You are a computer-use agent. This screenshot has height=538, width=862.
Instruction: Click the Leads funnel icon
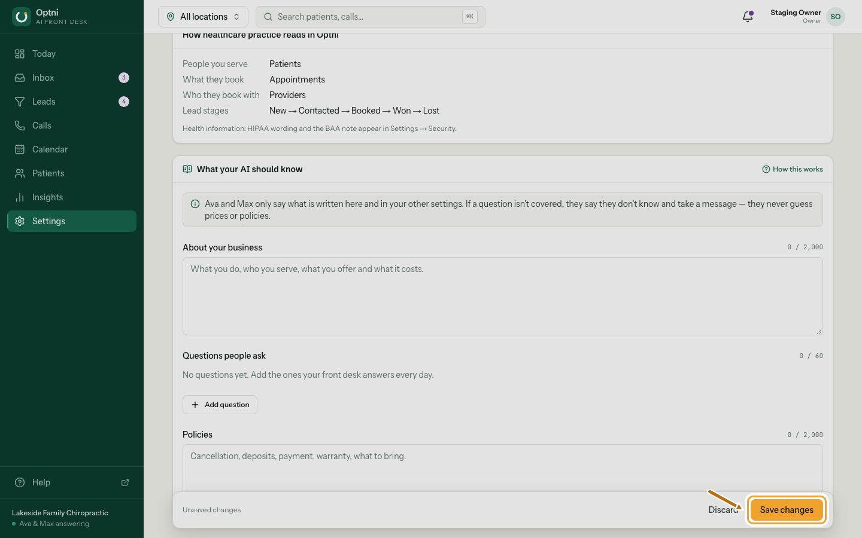pos(20,102)
